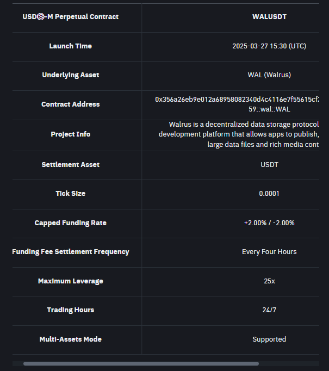Select the USDT settlement asset value

click(269, 165)
